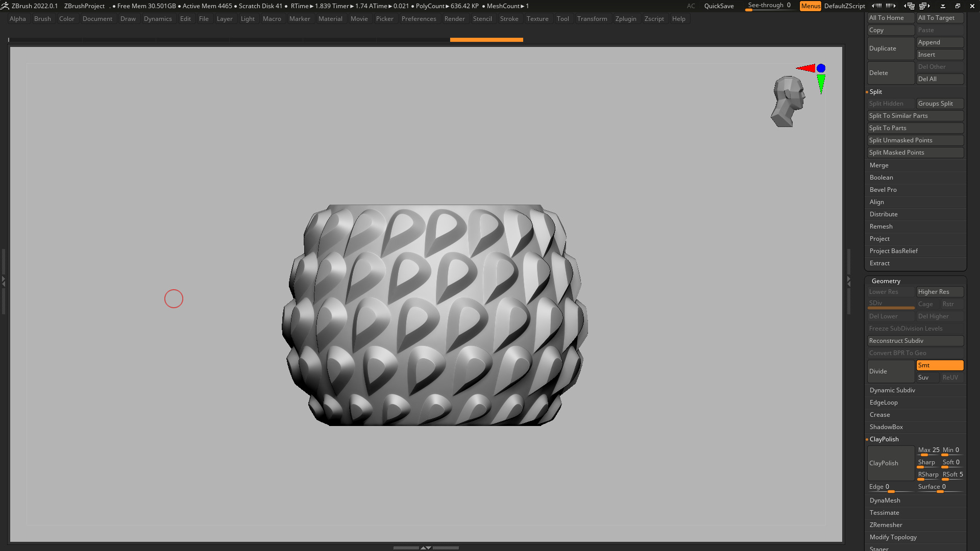Open the Zplugin menu
Screen dimensions: 980x551
[x=626, y=19]
